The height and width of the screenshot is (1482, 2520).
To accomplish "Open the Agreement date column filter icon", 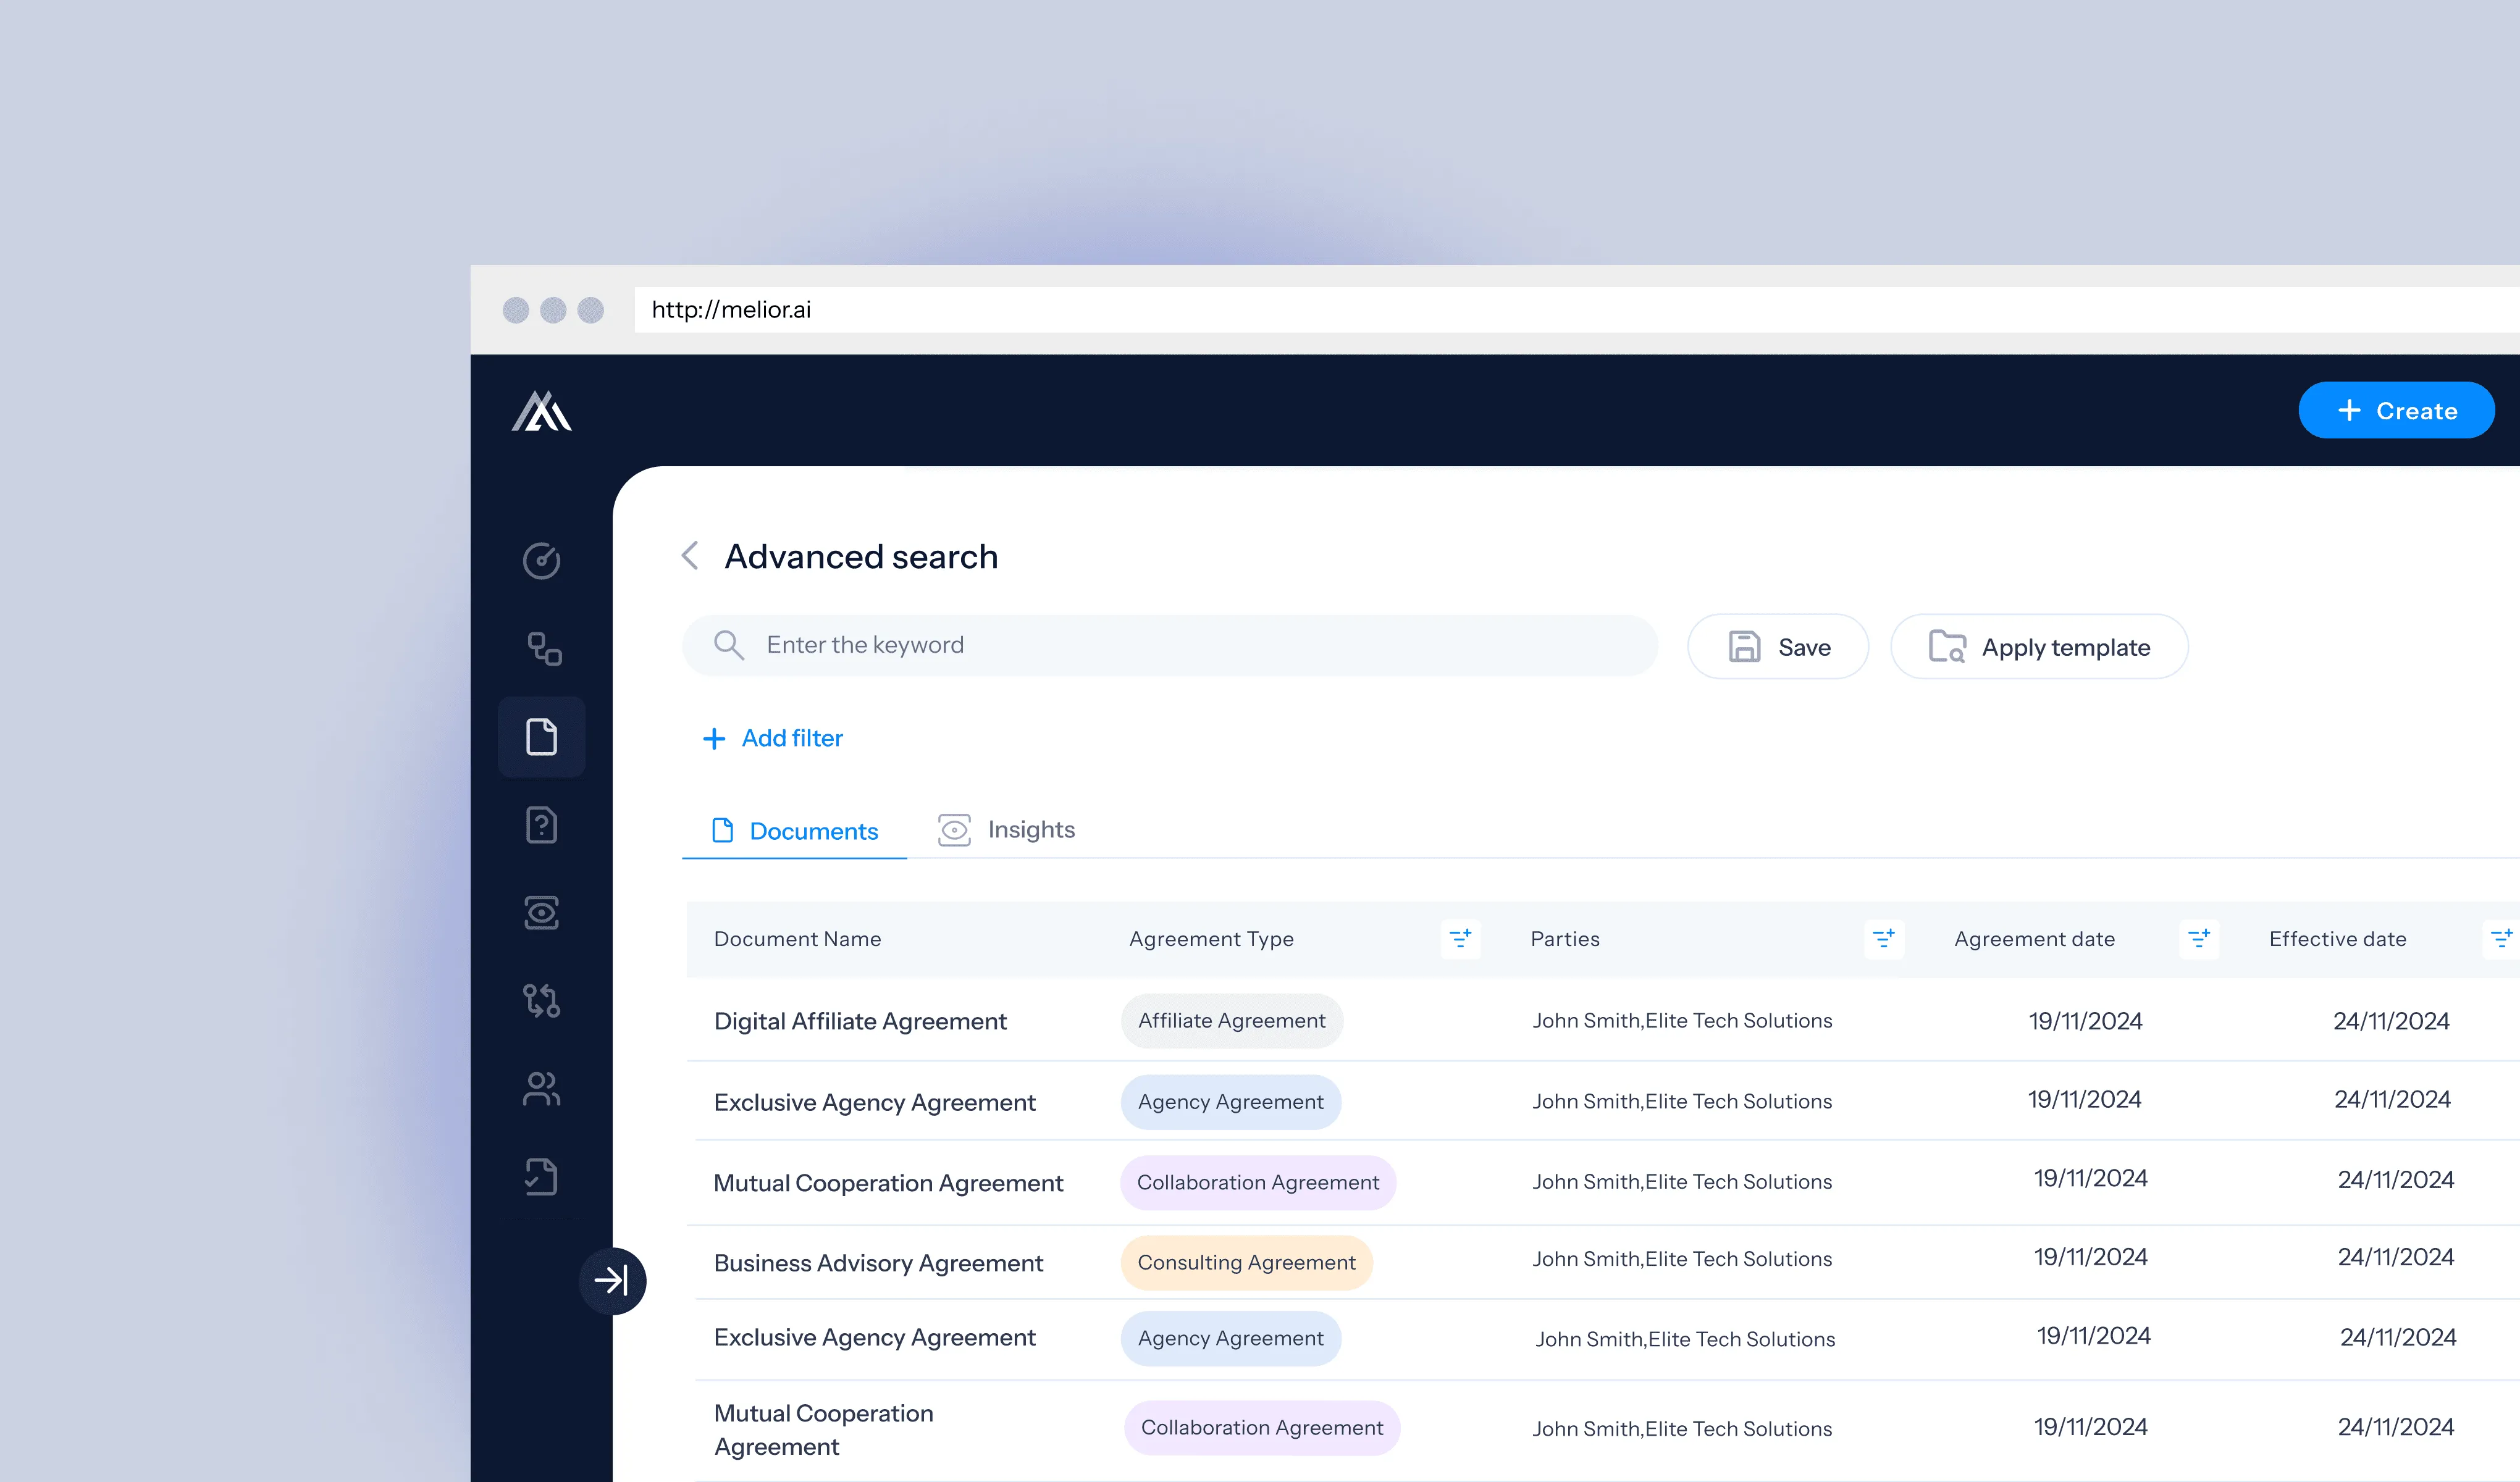I will coord(2198,938).
